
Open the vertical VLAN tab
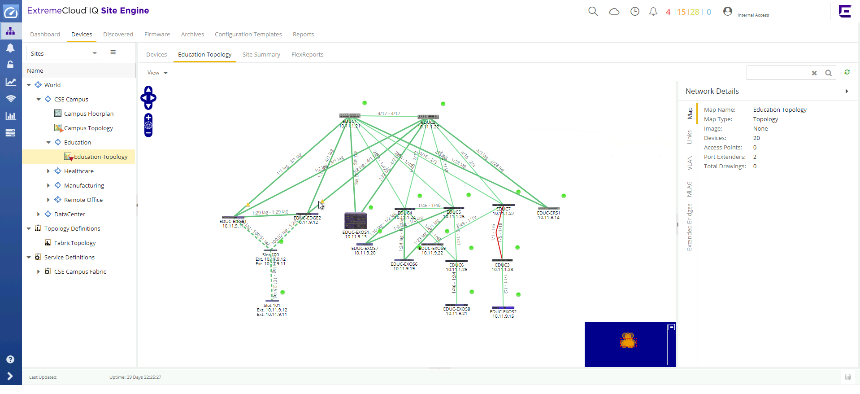click(x=689, y=162)
